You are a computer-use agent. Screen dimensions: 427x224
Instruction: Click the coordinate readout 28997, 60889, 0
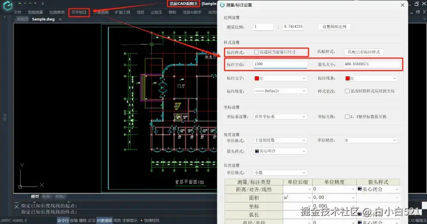(x=14, y=220)
